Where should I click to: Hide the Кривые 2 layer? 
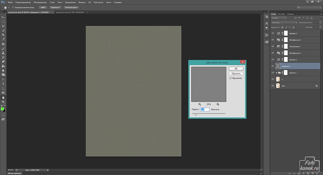pyautogui.click(x=273, y=33)
